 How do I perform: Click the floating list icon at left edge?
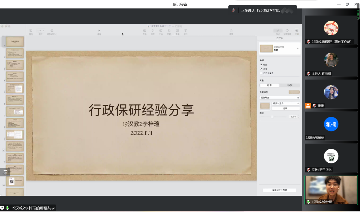click(x=5, y=172)
